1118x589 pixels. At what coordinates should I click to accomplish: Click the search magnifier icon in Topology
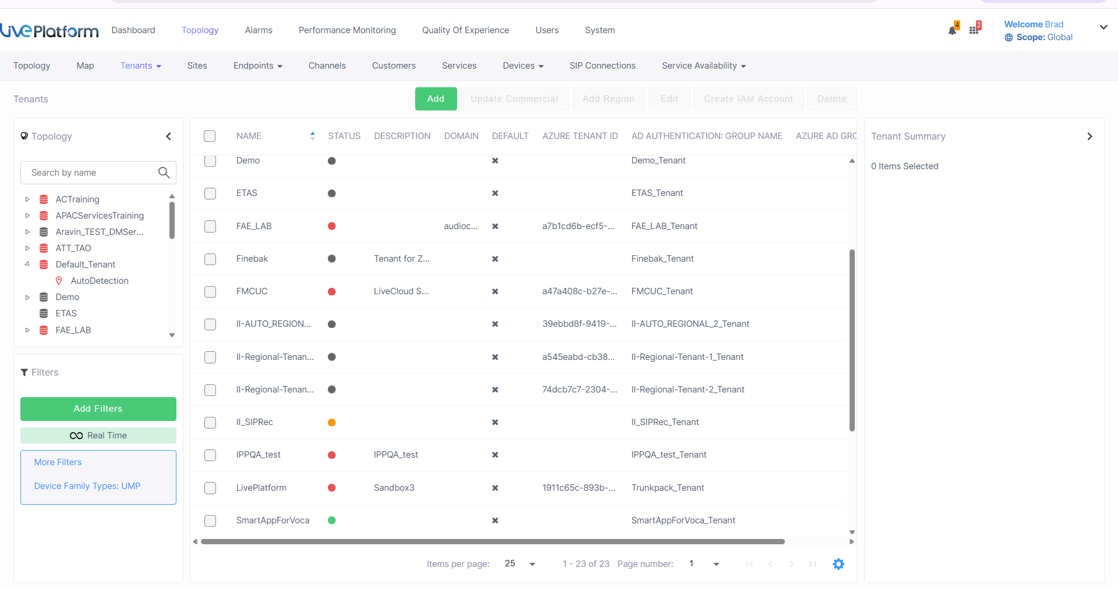click(x=164, y=173)
